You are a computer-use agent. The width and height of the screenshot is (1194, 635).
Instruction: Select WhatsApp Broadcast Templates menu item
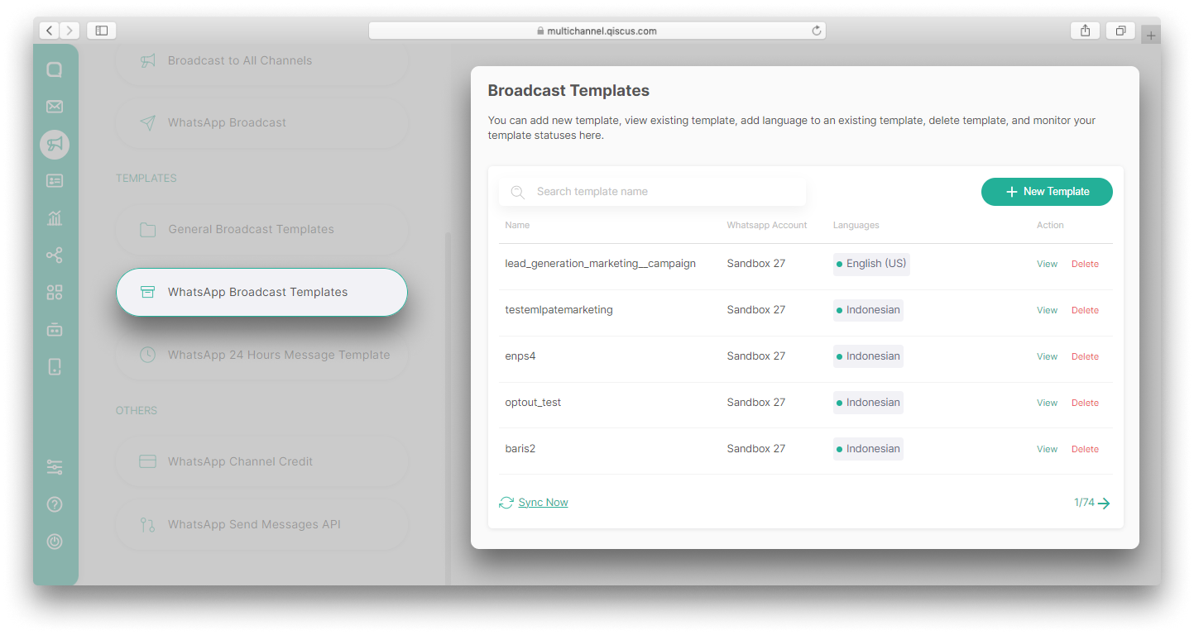[x=261, y=292]
